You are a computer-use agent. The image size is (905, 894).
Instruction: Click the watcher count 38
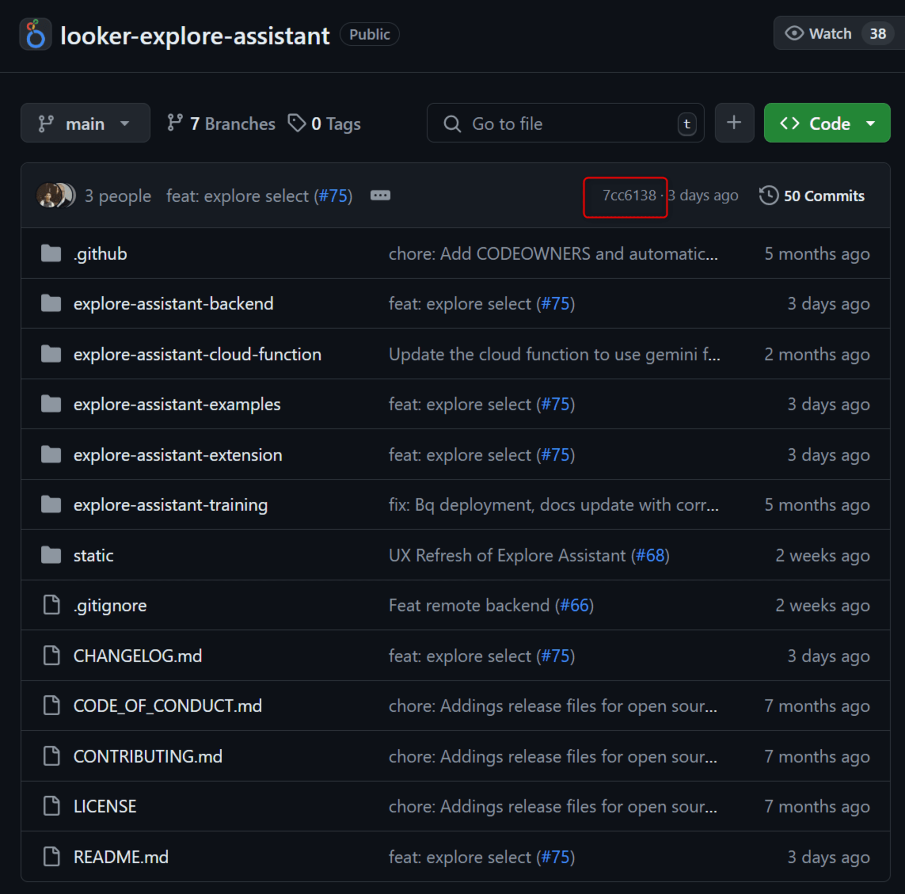coord(877,34)
